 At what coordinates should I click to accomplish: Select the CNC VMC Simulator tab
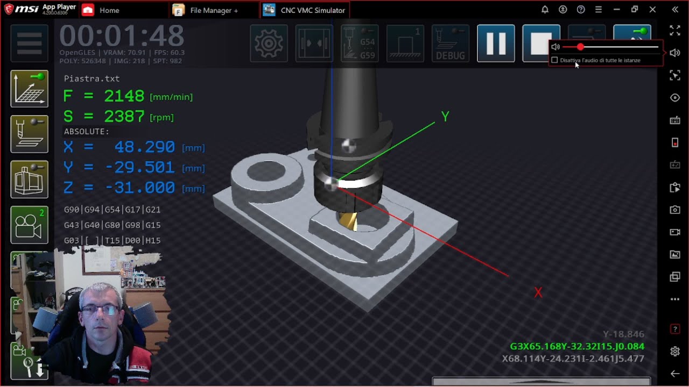[x=305, y=10]
